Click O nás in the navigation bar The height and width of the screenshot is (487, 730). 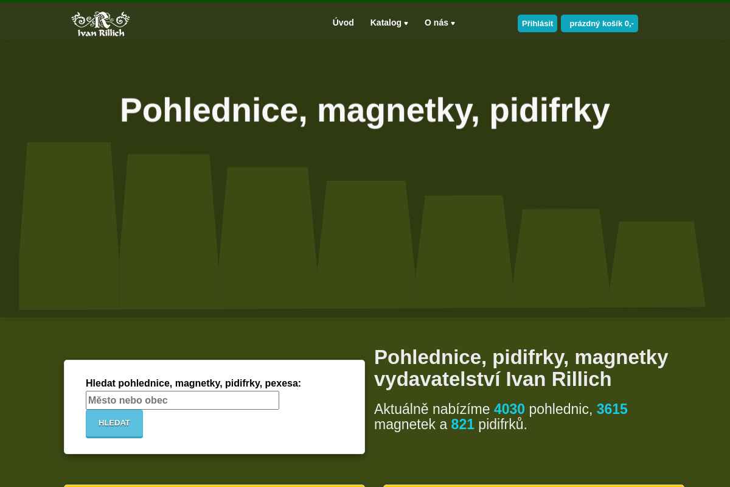(436, 23)
